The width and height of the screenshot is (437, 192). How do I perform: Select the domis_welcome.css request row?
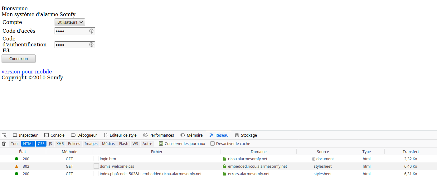[x=218, y=166]
